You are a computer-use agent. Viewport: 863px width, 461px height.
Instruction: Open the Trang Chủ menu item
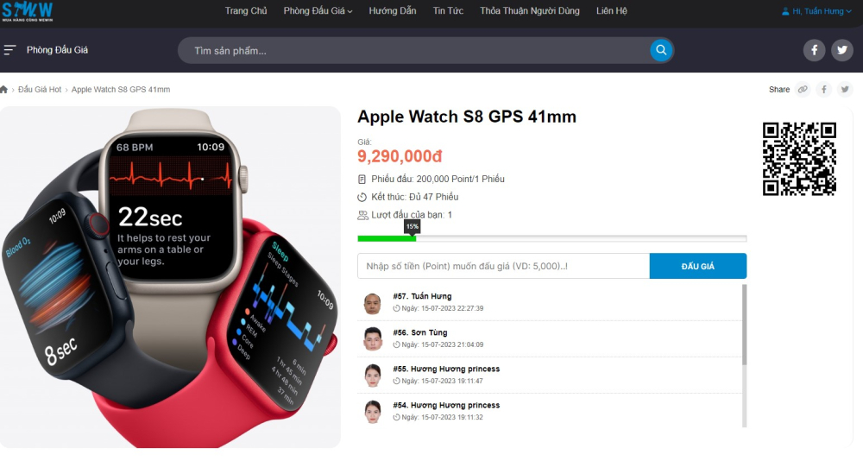(x=245, y=11)
